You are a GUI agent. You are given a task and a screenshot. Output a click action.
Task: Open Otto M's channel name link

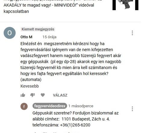(x=26, y=37)
